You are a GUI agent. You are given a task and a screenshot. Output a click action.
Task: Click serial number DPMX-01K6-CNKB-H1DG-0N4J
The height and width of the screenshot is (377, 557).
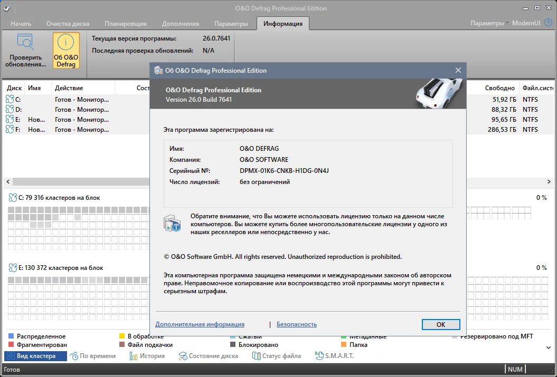(284, 171)
